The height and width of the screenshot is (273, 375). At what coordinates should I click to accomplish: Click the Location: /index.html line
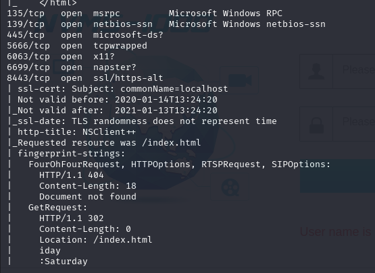pos(96,239)
